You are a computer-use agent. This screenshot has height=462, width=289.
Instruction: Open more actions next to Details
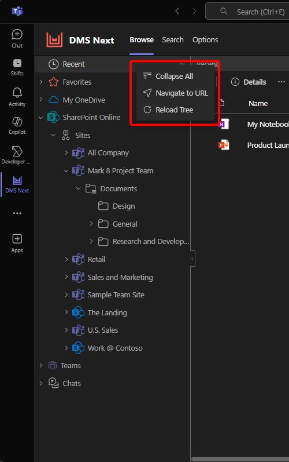tap(281, 82)
